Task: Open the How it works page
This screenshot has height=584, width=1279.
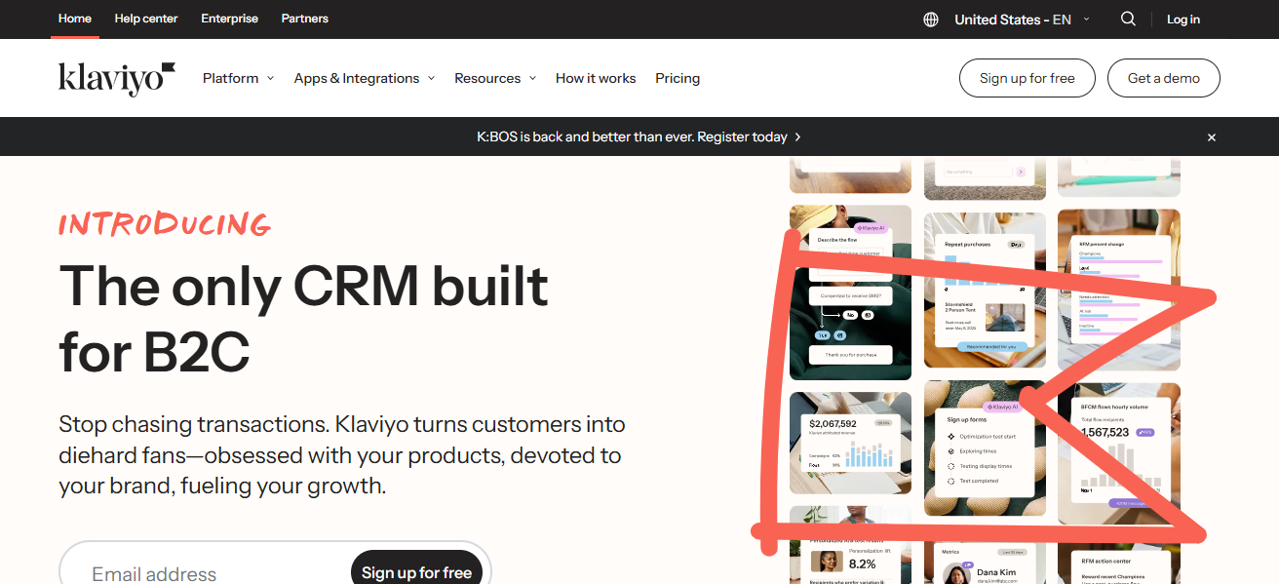Action: coord(596,78)
